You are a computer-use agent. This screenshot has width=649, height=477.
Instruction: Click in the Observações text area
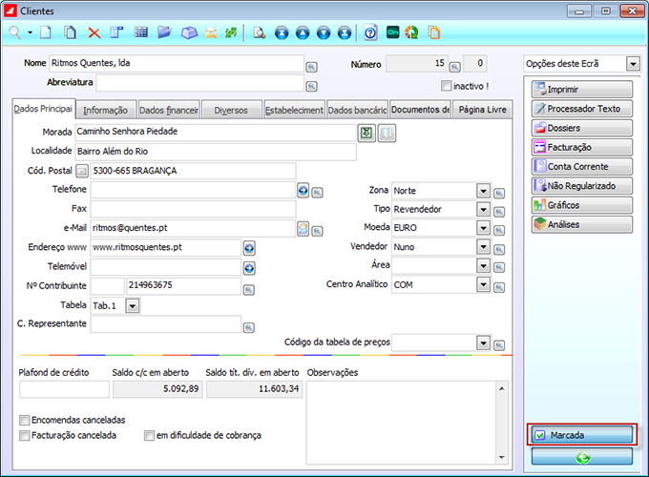pyautogui.click(x=402, y=423)
